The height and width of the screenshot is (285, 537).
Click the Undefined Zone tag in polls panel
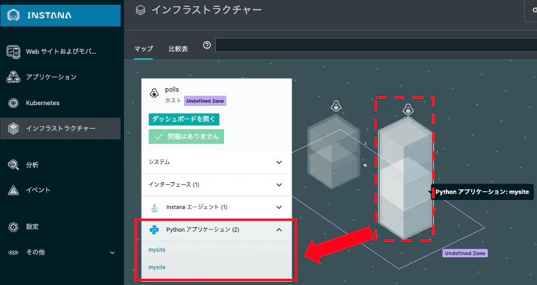pyautogui.click(x=205, y=101)
